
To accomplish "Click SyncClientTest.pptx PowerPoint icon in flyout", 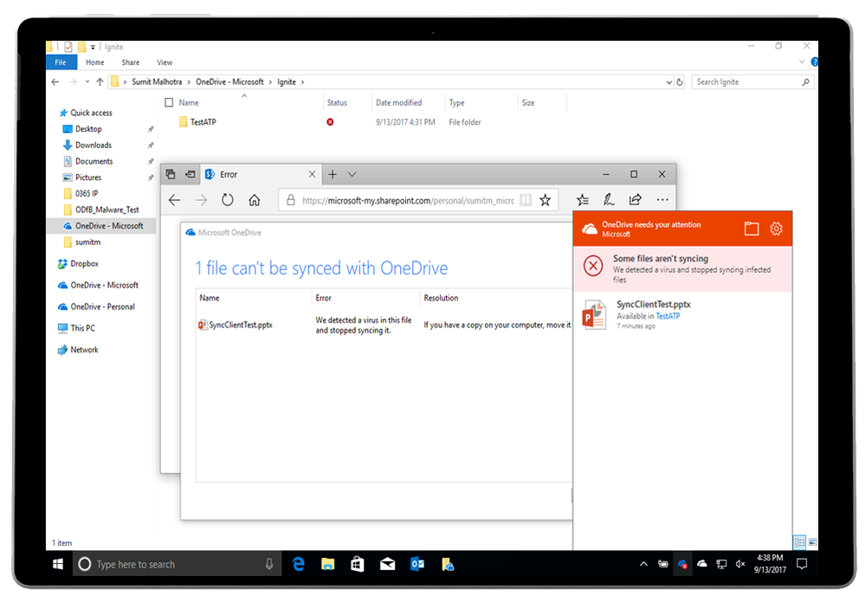I will [594, 314].
